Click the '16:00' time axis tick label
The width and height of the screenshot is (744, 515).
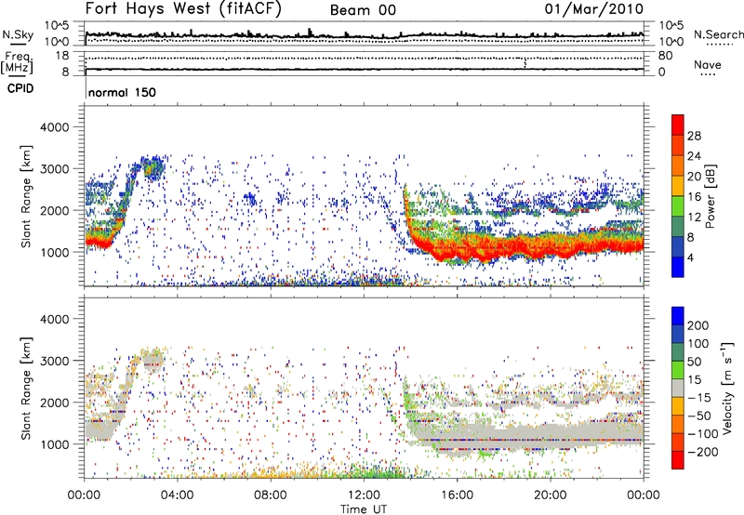457,495
